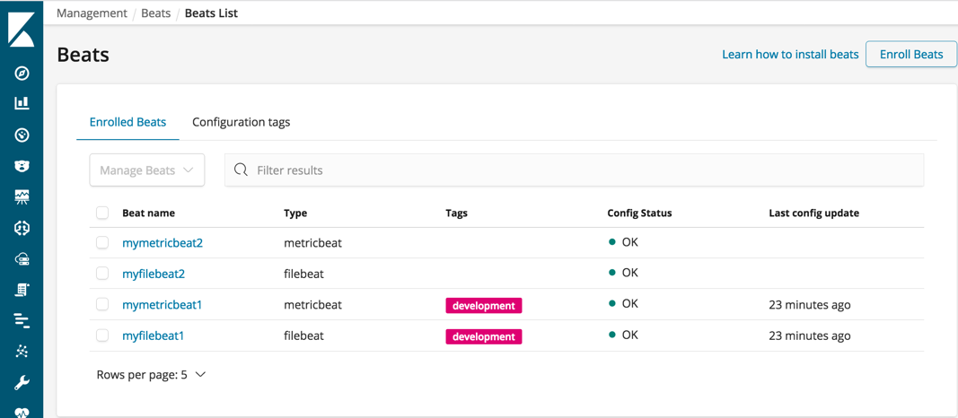This screenshot has width=958, height=418.
Task: Open Visualize via the bar chart icon
Action: (x=22, y=104)
